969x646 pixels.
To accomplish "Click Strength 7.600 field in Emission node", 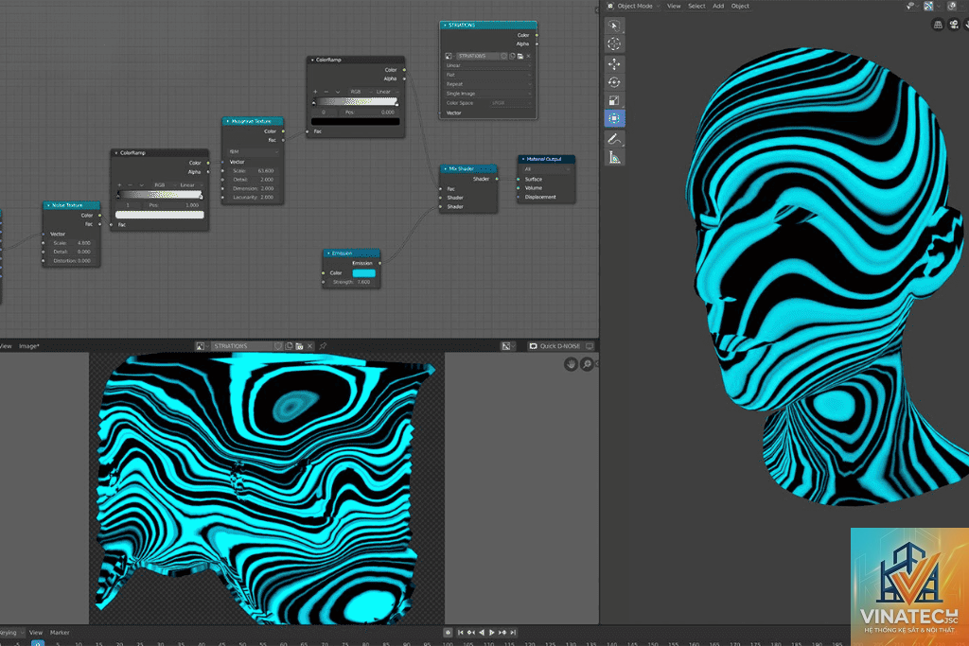I will pos(351,282).
